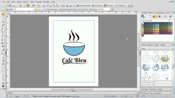Click the hatched pattern icon in Swatch panel

pyautogui.click(x=170, y=17)
